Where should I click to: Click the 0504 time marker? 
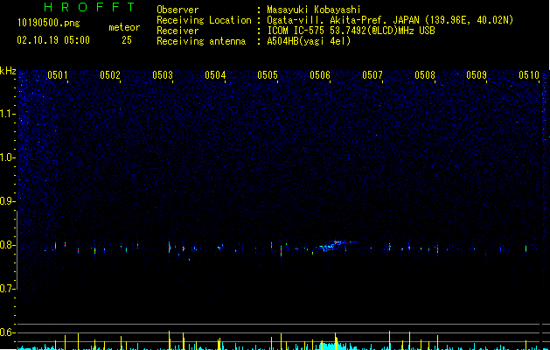pyautogui.click(x=215, y=75)
